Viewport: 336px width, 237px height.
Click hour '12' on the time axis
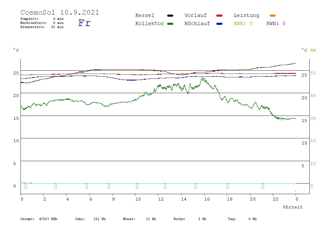pos(161,199)
